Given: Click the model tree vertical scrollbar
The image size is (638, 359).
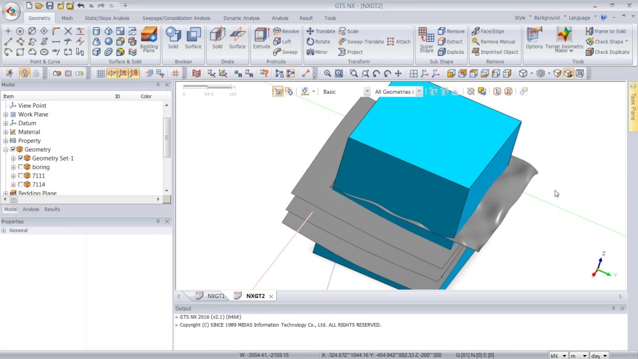Looking at the screenshot, I should pos(166,137).
